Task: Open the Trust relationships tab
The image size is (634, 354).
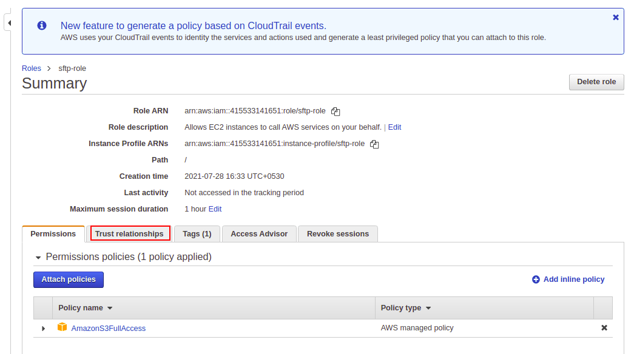Action: [129, 234]
